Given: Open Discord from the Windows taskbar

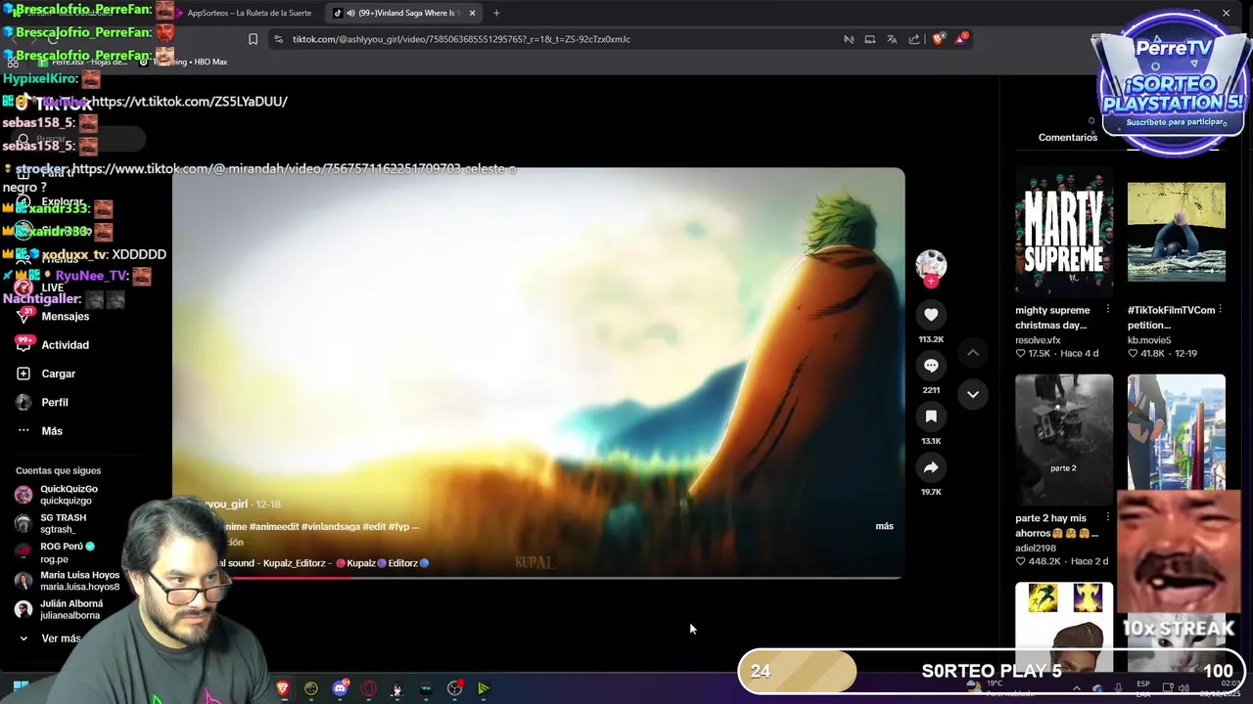Looking at the screenshot, I should point(341,688).
